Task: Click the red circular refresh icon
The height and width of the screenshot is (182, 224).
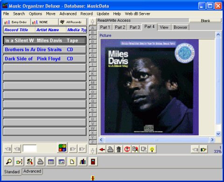Action: (127, 149)
